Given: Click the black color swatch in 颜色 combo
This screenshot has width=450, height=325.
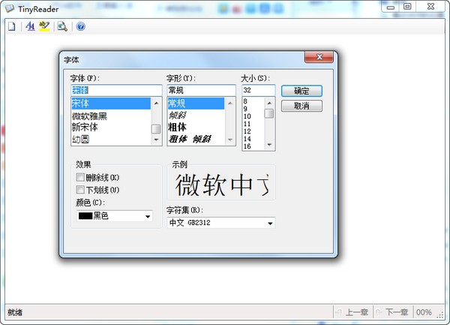Looking at the screenshot, I should (x=85, y=216).
